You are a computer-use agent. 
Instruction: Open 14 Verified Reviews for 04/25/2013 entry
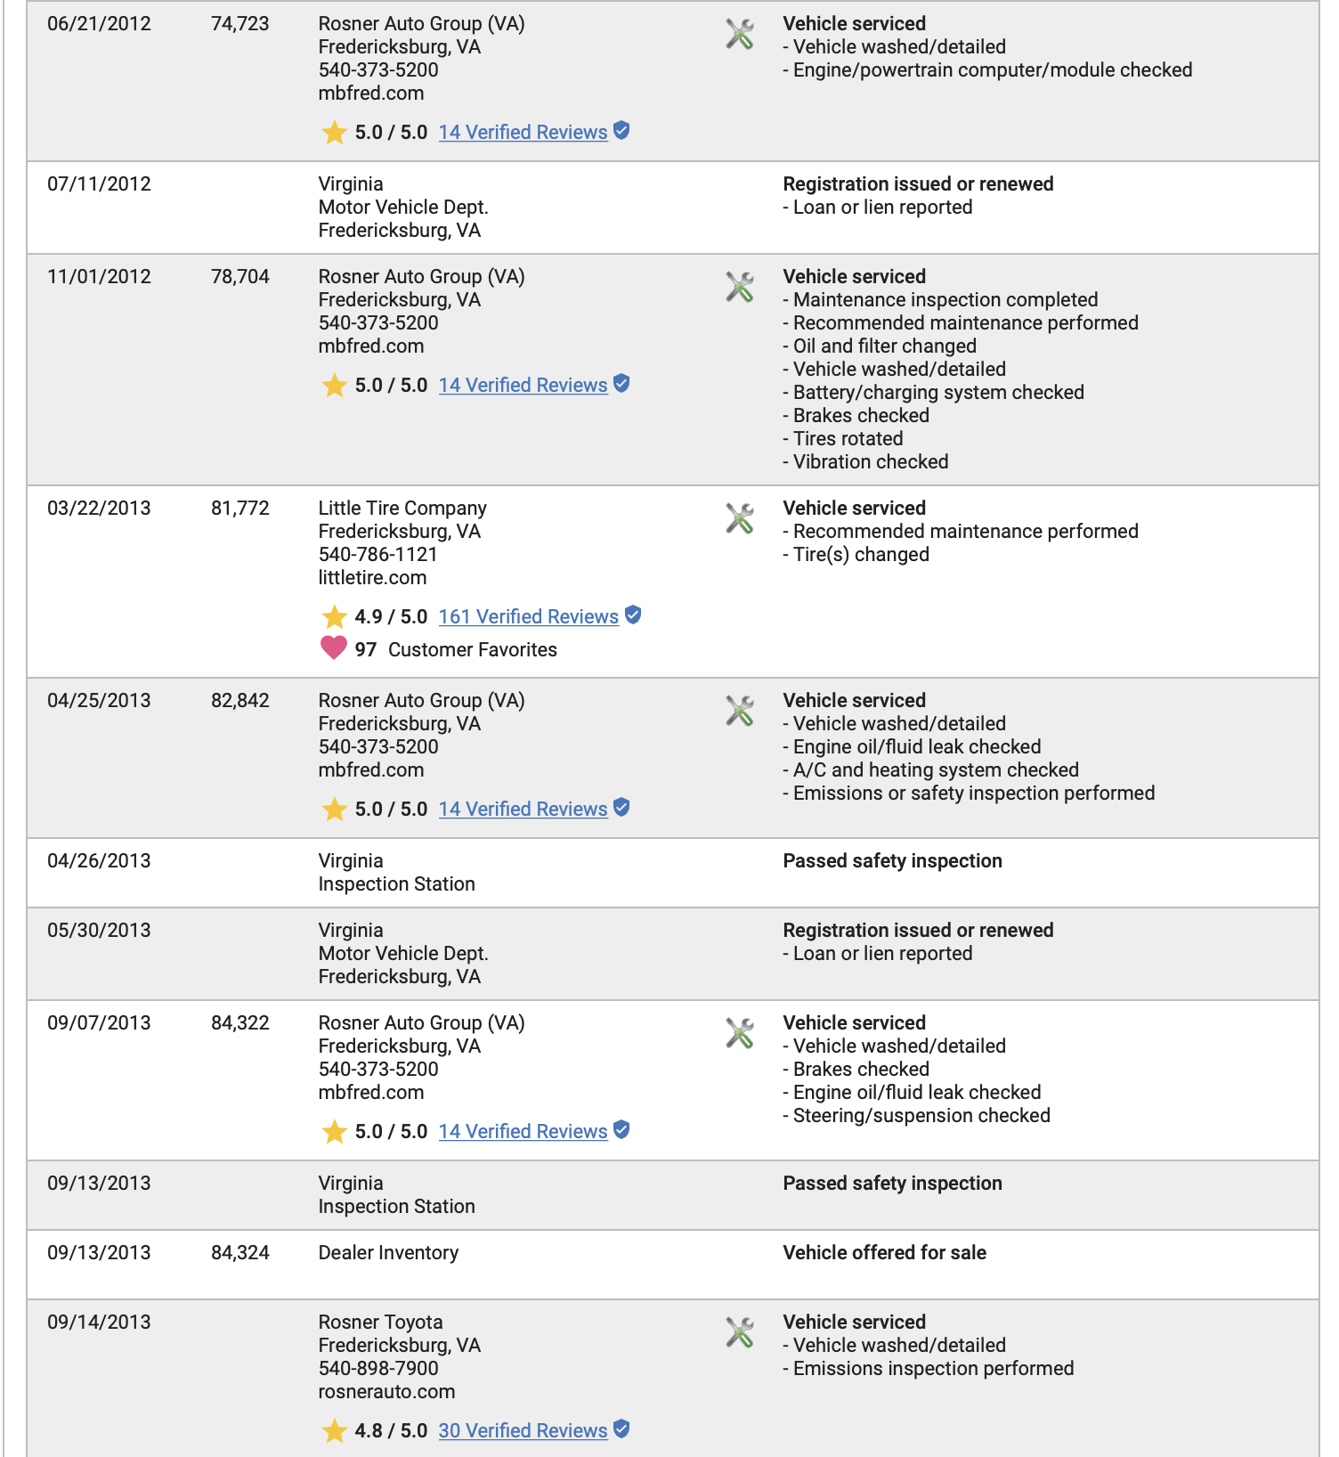(523, 809)
